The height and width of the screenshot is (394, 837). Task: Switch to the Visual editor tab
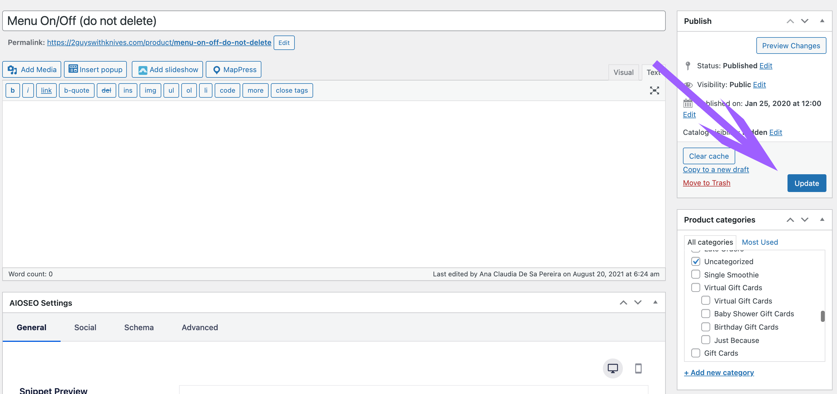[x=623, y=72]
